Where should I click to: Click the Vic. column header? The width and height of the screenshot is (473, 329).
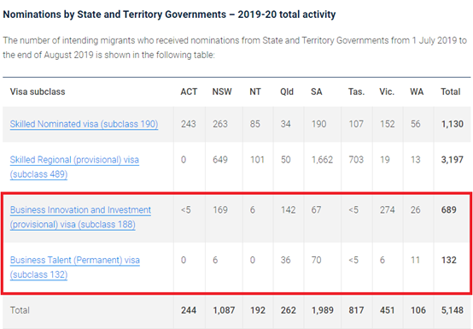click(387, 91)
